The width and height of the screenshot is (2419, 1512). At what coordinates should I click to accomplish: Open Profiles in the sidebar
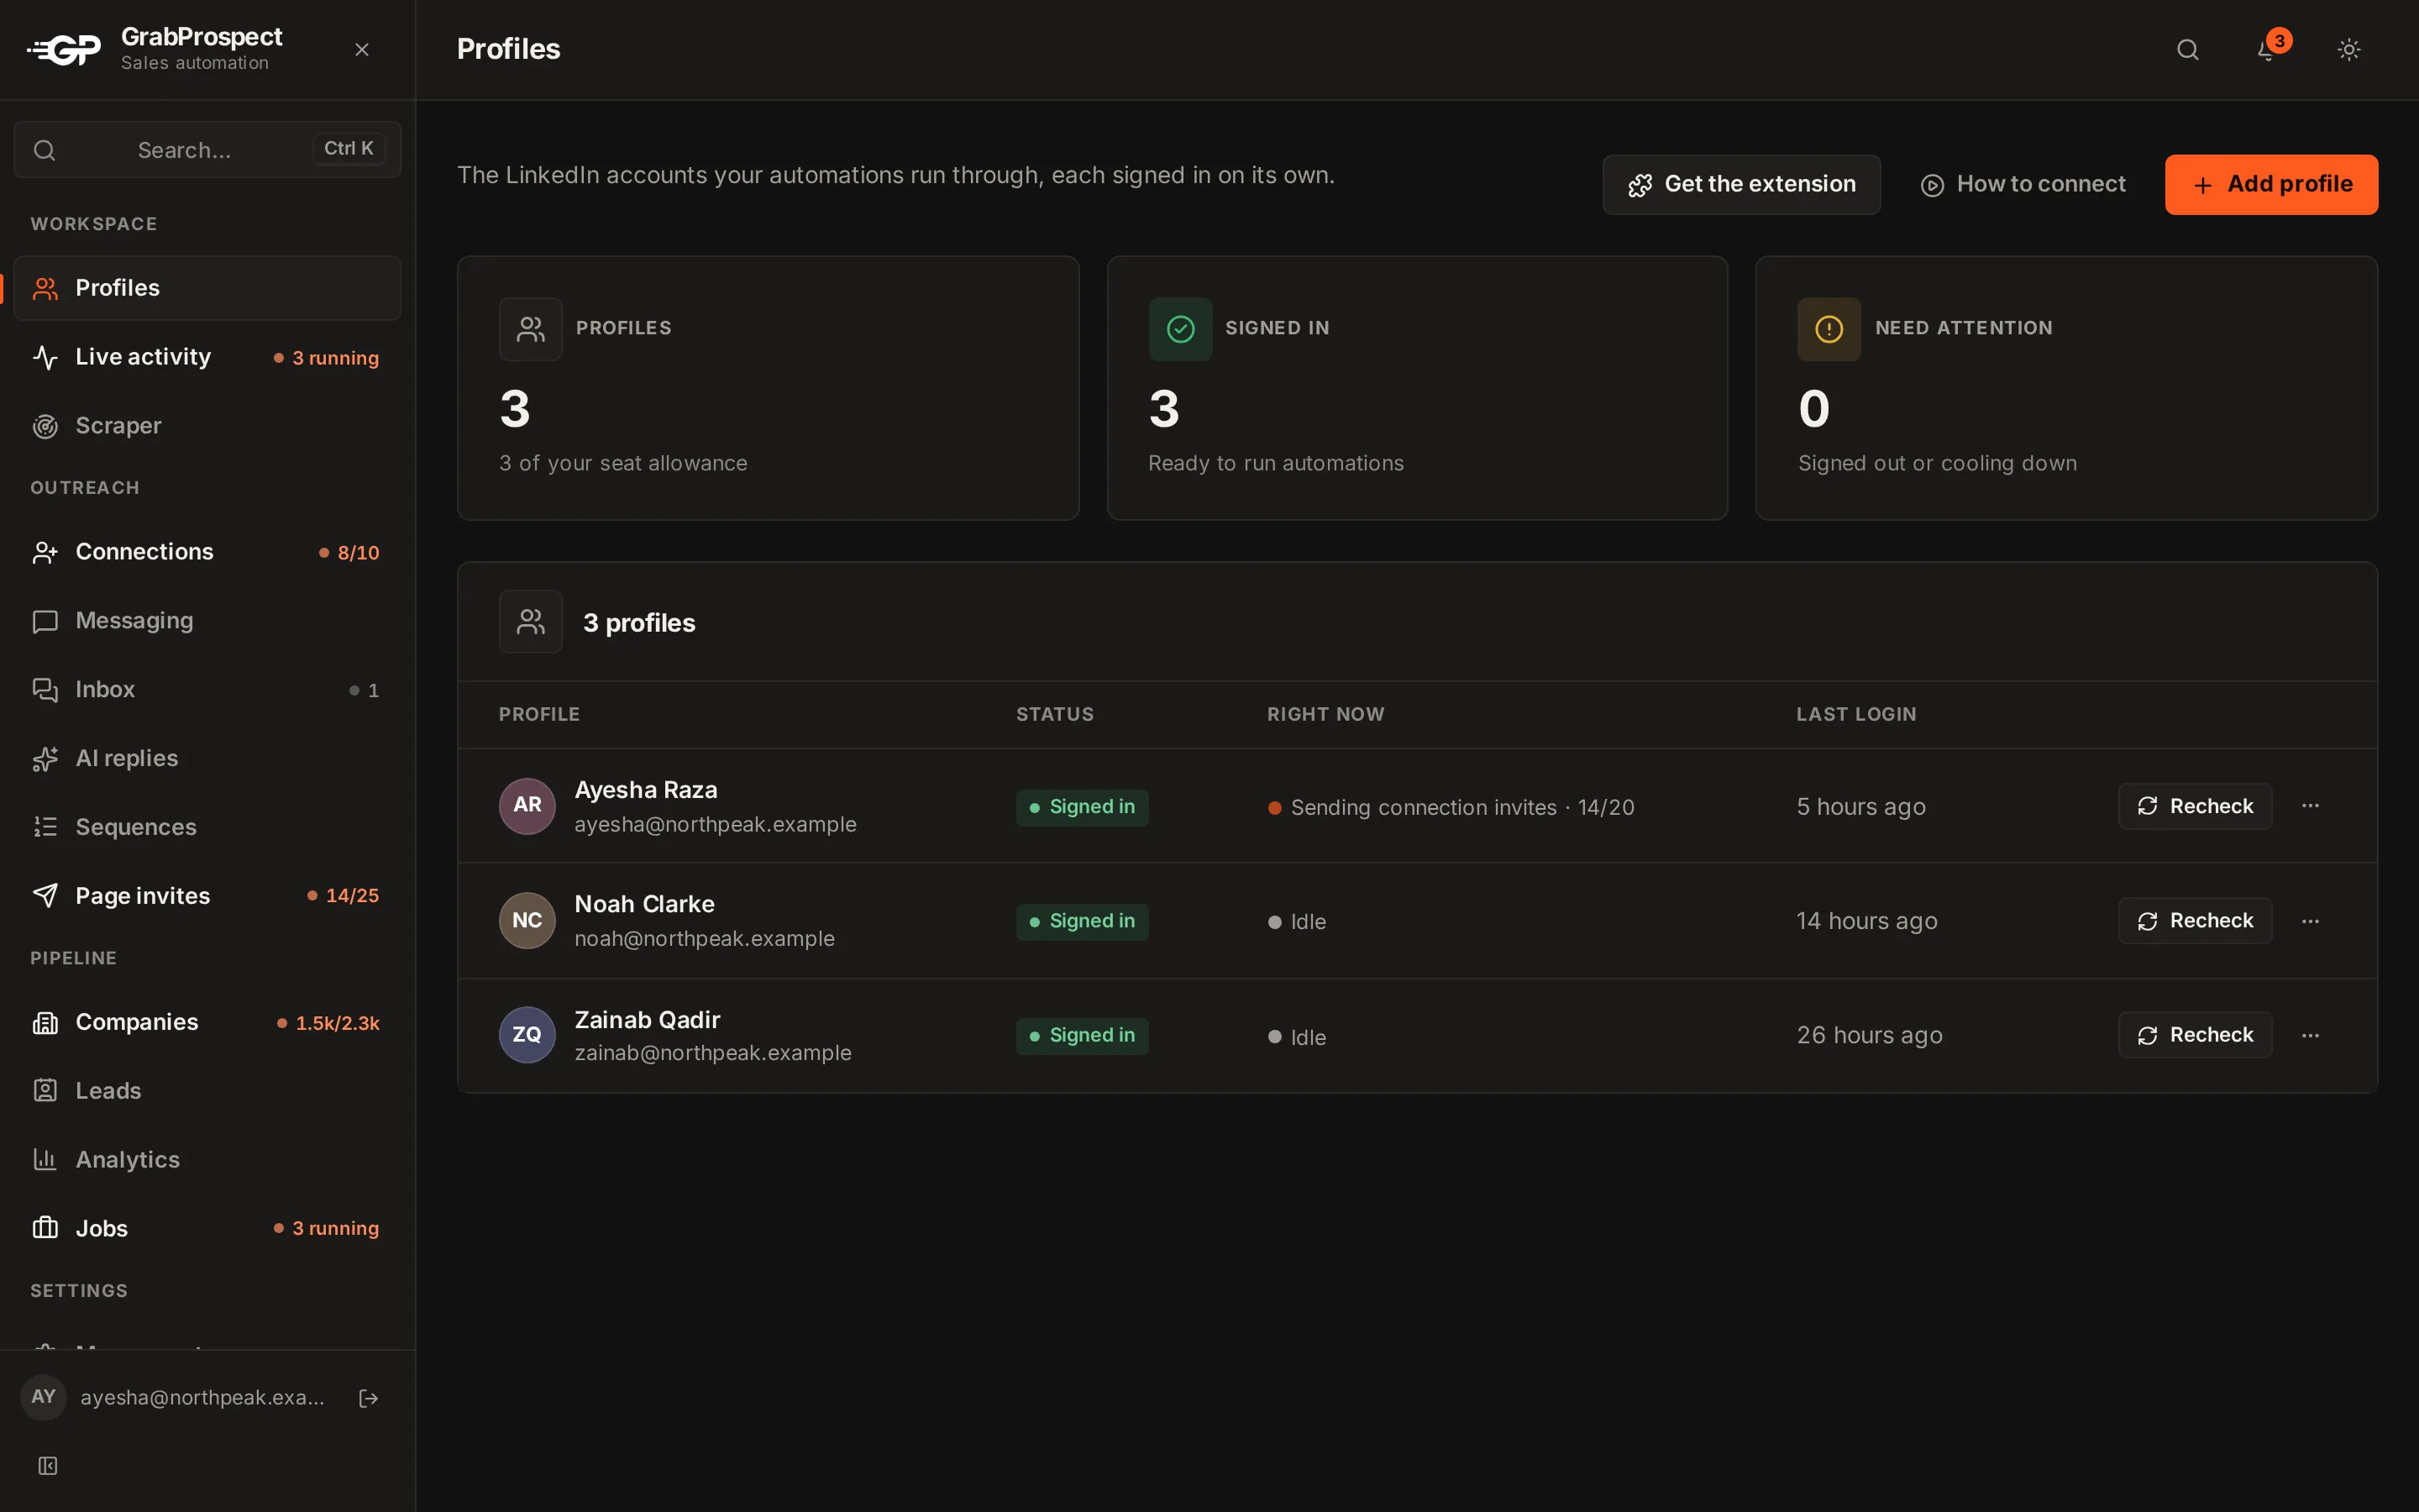pos(207,288)
